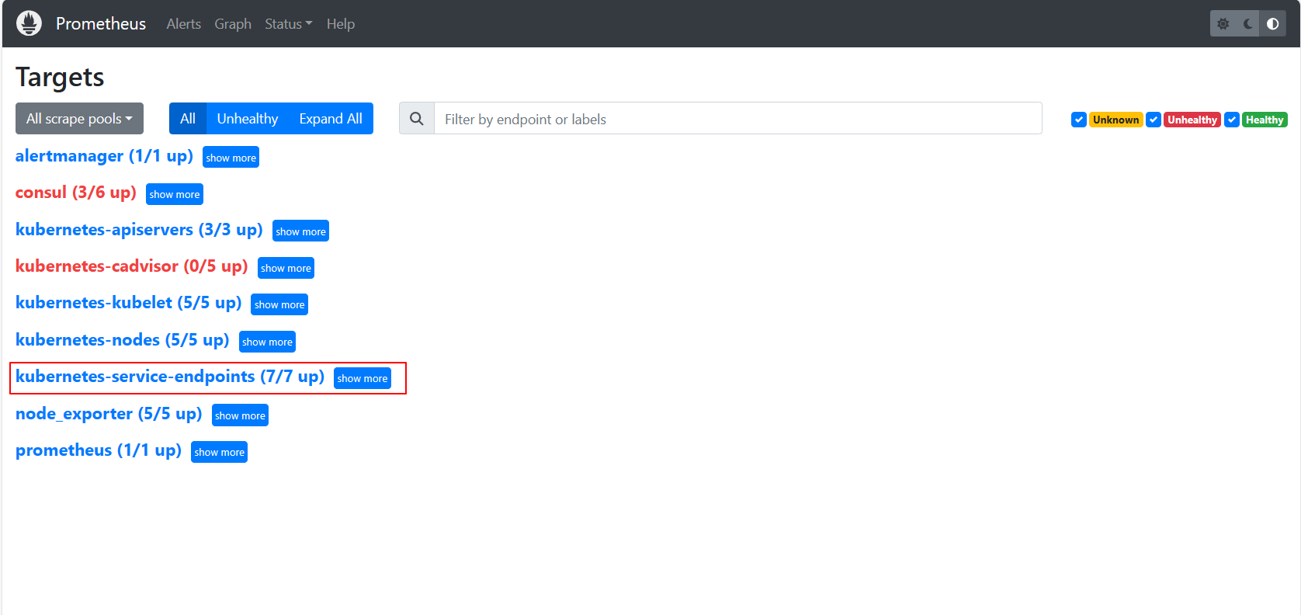Viewport: 1301px width, 615px height.
Task: Expand alertmanager targets with show more
Action: tap(231, 158)
